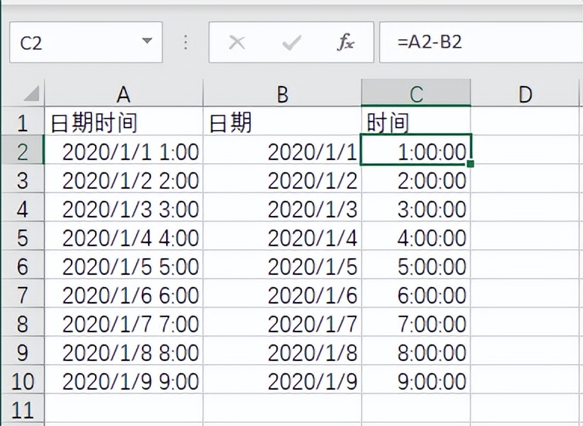
Task: Select time cell 5:00:00
Action: pos(416,264)
